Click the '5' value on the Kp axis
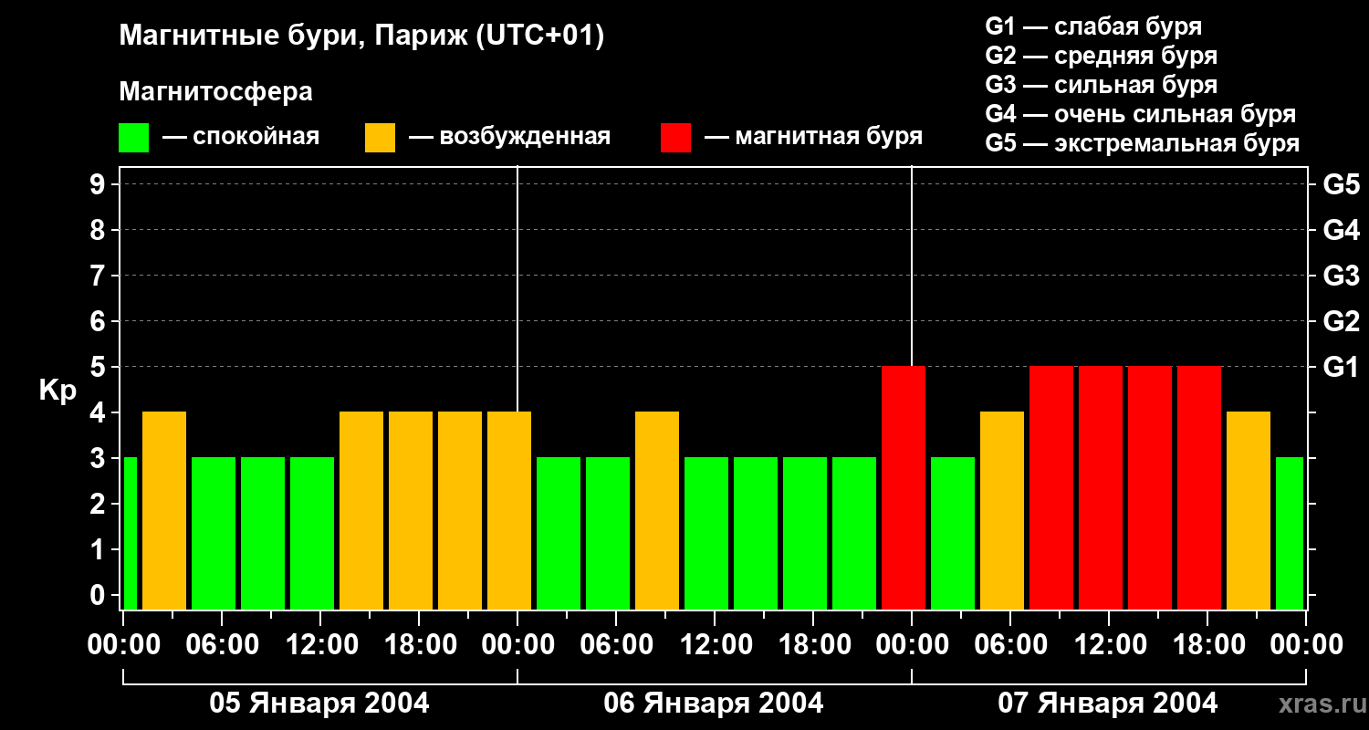This screenshot has height=730, width=1369. tap(99, 368)
